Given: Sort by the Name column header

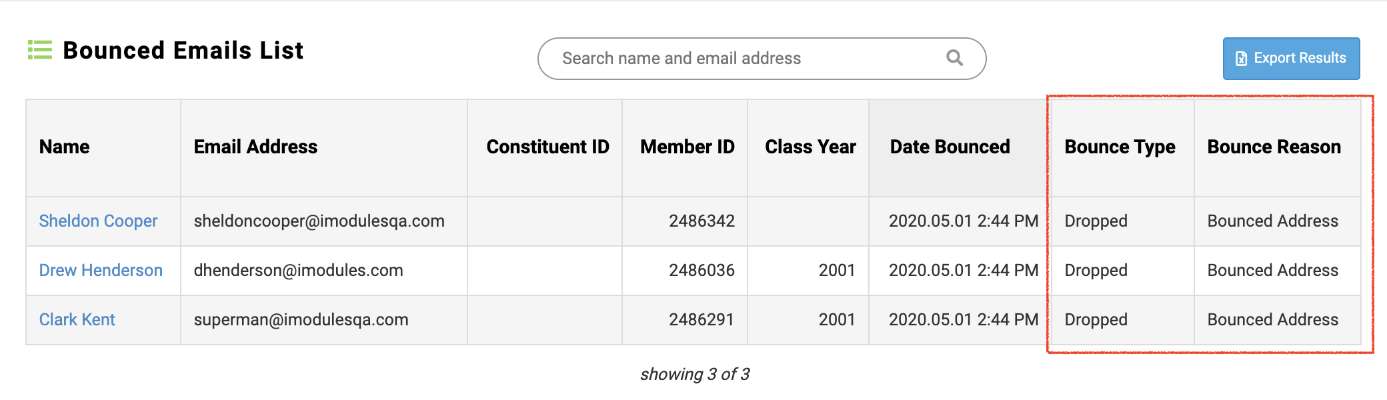Looking at the screenshot, I should click(64, 147).
